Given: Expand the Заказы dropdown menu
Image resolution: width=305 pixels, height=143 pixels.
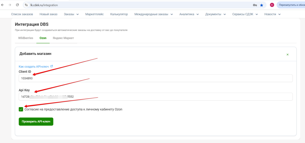Looking at the screenshot, I should (71, 14).
